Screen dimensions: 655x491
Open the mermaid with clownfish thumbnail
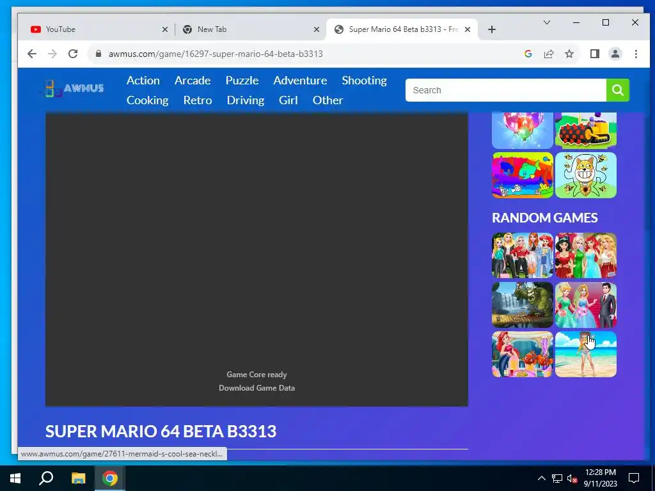pyautogui.click(x=523, y=354)
